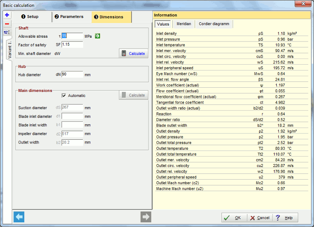
Task: Click the Blade inlet width field
Action: [x=72, y=125]
